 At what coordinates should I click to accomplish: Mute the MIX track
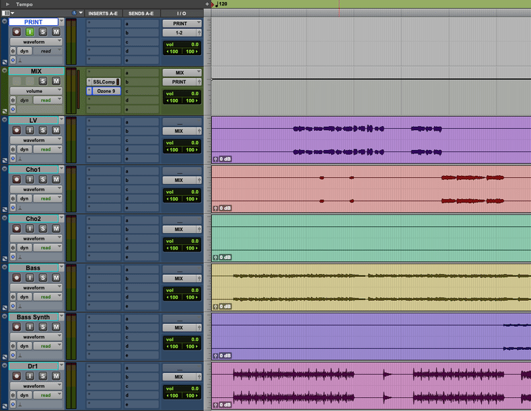(x=56, y=81)
